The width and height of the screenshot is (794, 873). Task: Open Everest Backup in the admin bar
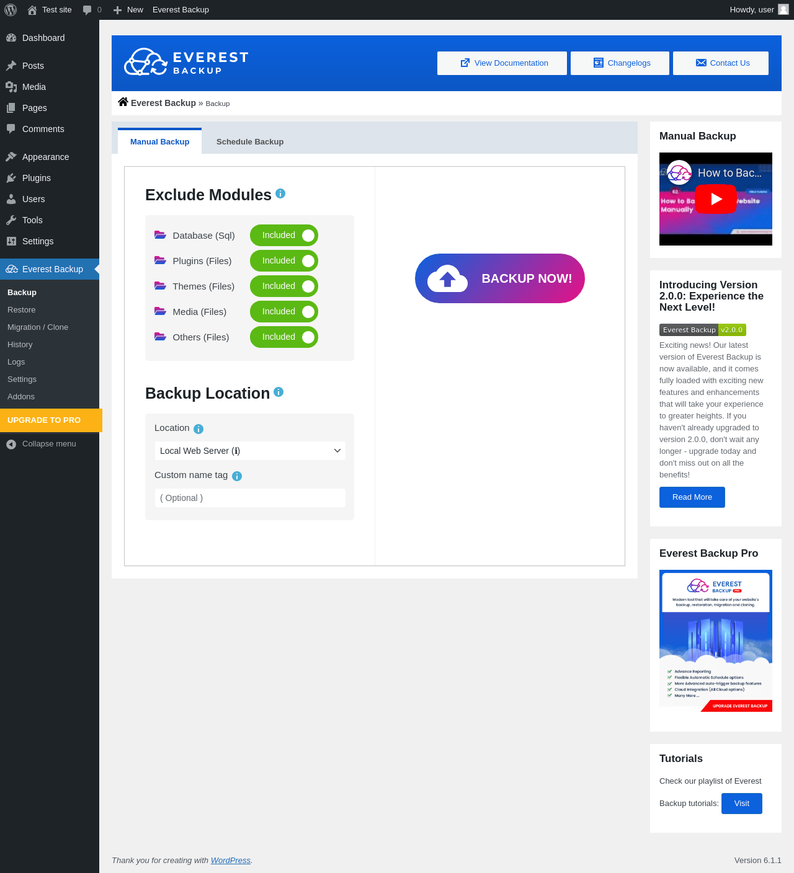(x=181, y=10)
